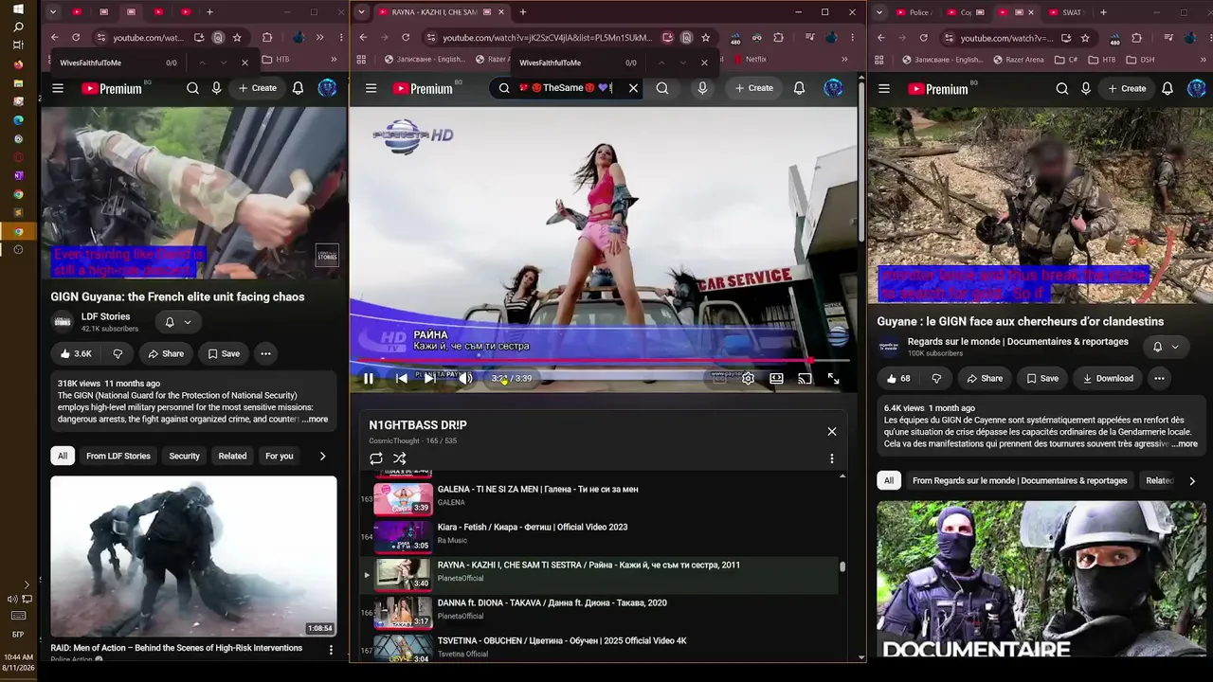Open Regards sur le monde notification dropdown
Viewport: 1213px width, 682px height.
(1166, 347)
